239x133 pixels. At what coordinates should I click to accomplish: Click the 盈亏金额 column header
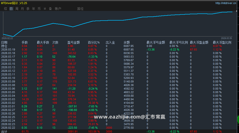74,42
